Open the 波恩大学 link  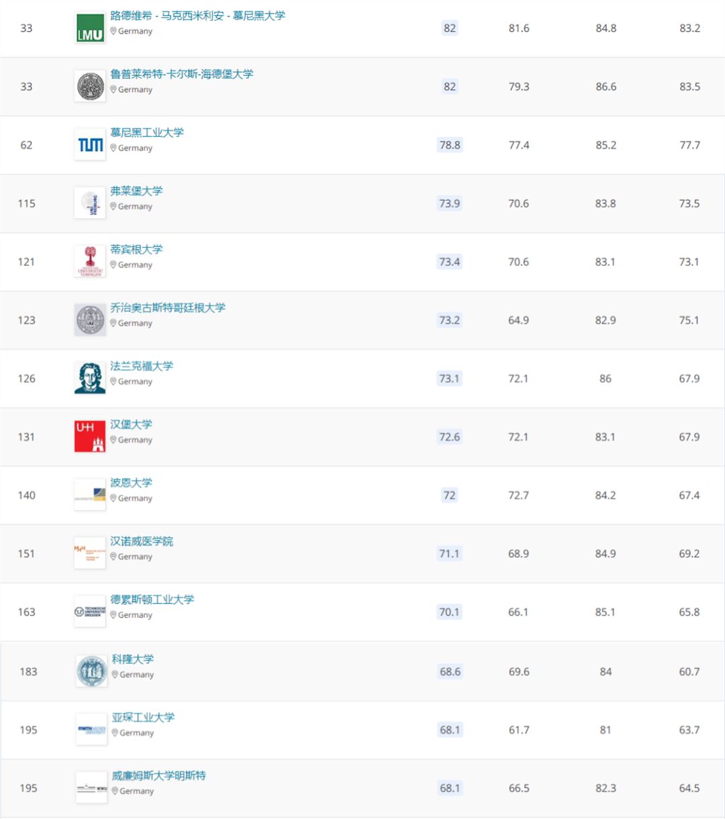click(131, 483)
